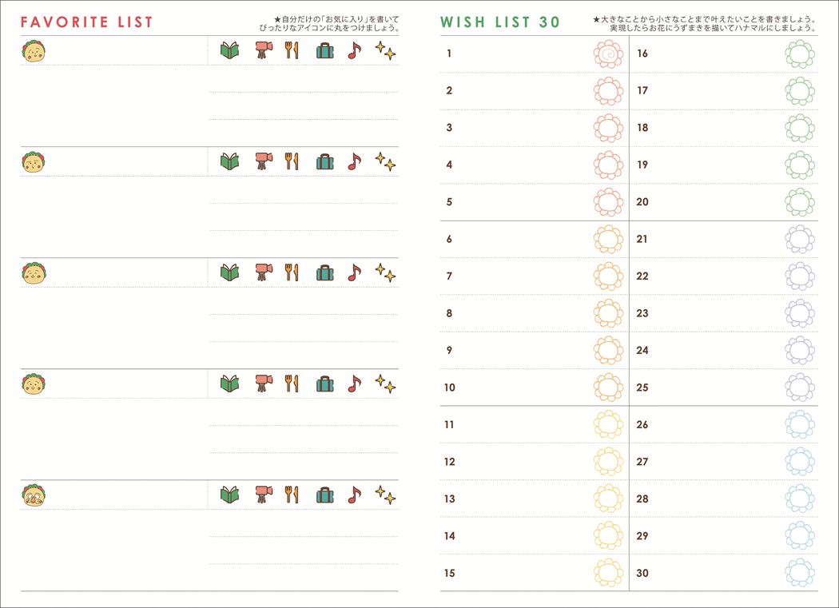839x608 pixels.
Task: Mark the orange flower for wish 8
Action: (608, 313)
